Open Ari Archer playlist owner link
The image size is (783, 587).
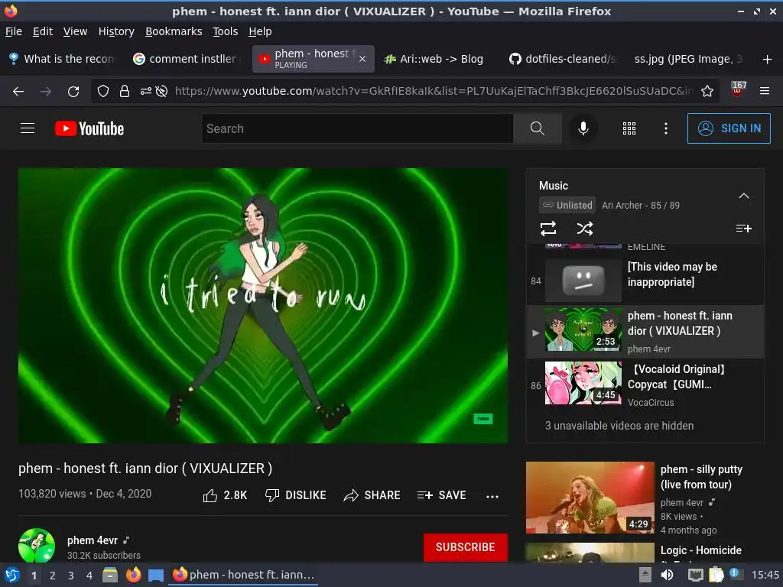(622, 205)
